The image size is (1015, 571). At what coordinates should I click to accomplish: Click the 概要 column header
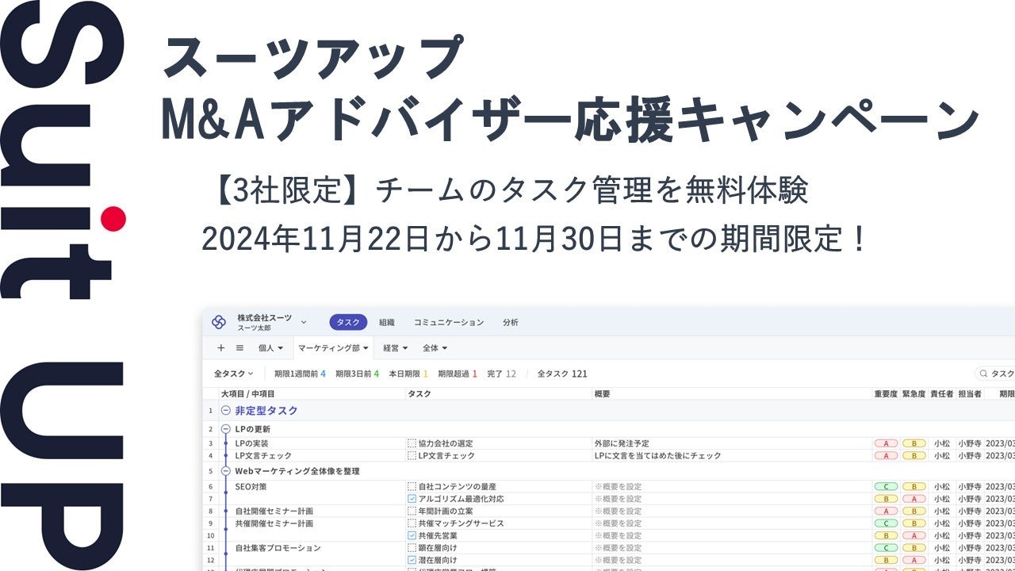(602, 393)
